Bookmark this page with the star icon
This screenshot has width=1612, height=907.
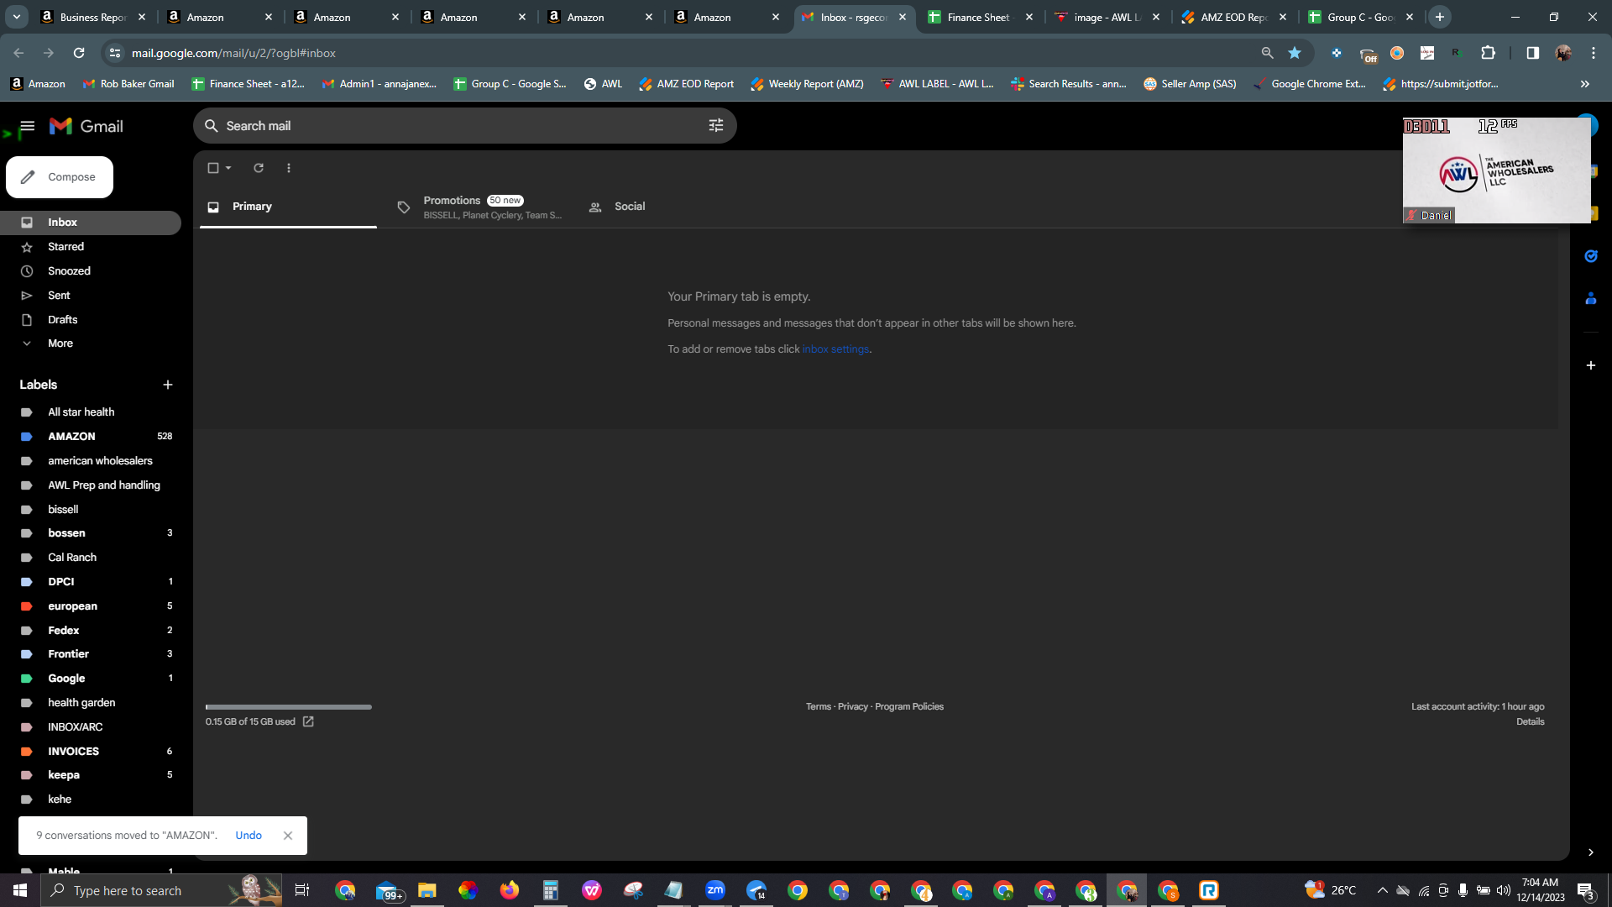[1295, 53]
